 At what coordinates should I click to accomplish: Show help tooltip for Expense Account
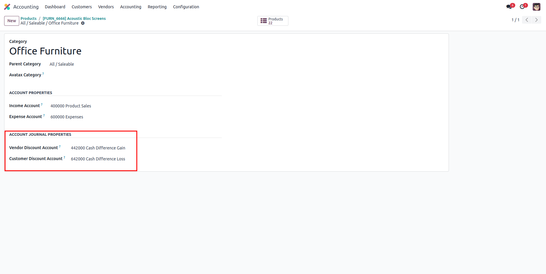pyautogui.click(x=44, y=115)
